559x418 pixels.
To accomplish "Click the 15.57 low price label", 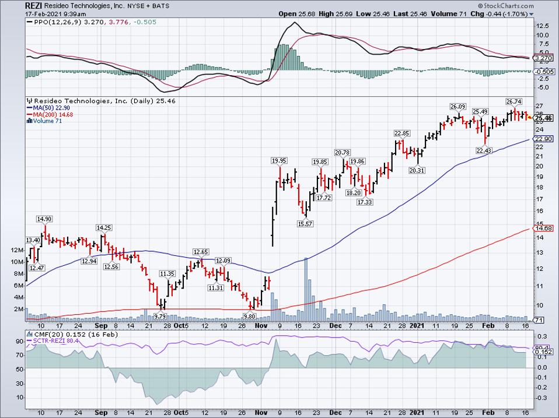I will tap(305, 224).
